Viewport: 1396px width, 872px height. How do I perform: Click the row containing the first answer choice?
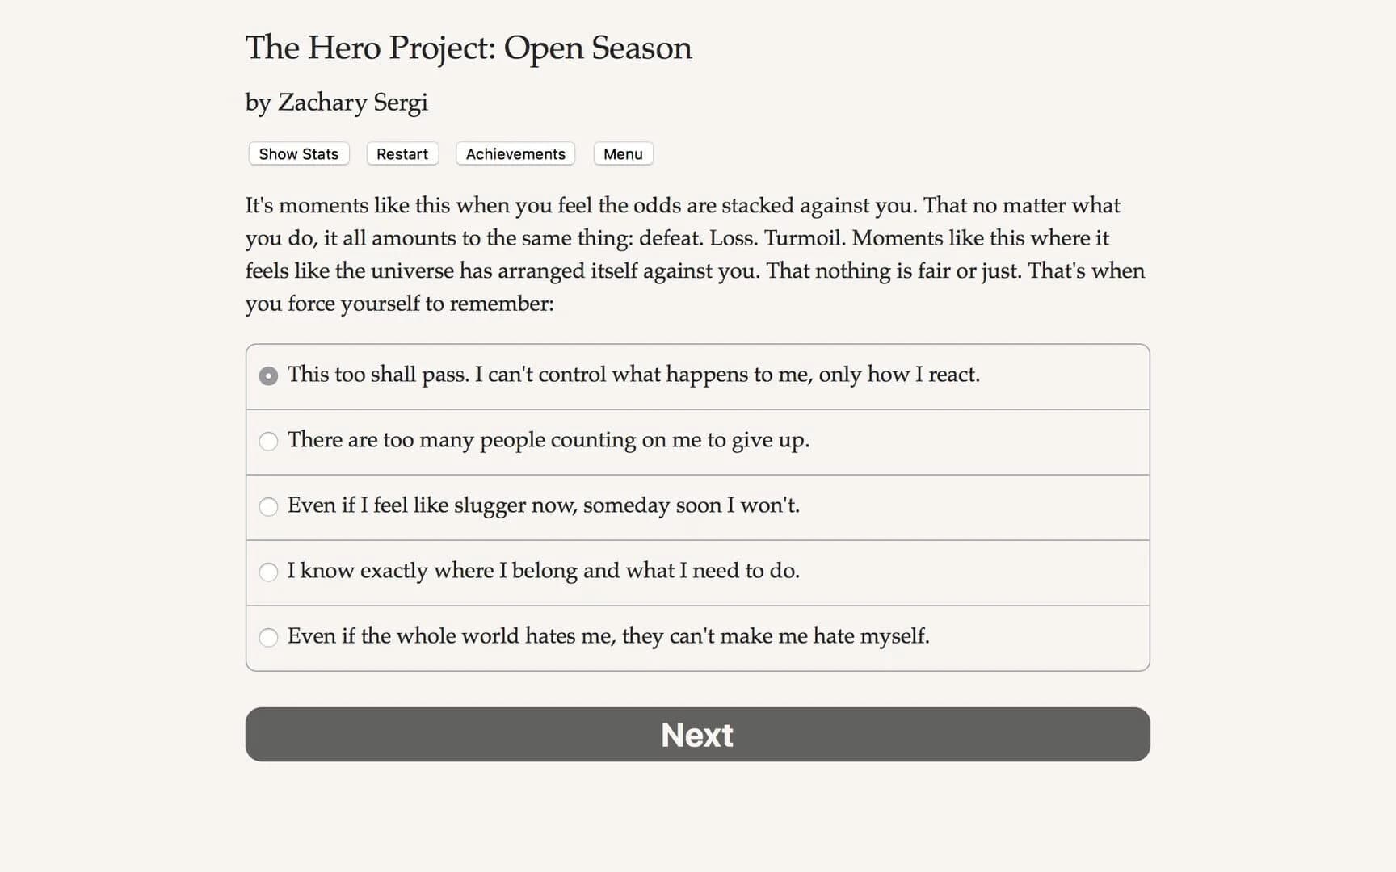696,375
